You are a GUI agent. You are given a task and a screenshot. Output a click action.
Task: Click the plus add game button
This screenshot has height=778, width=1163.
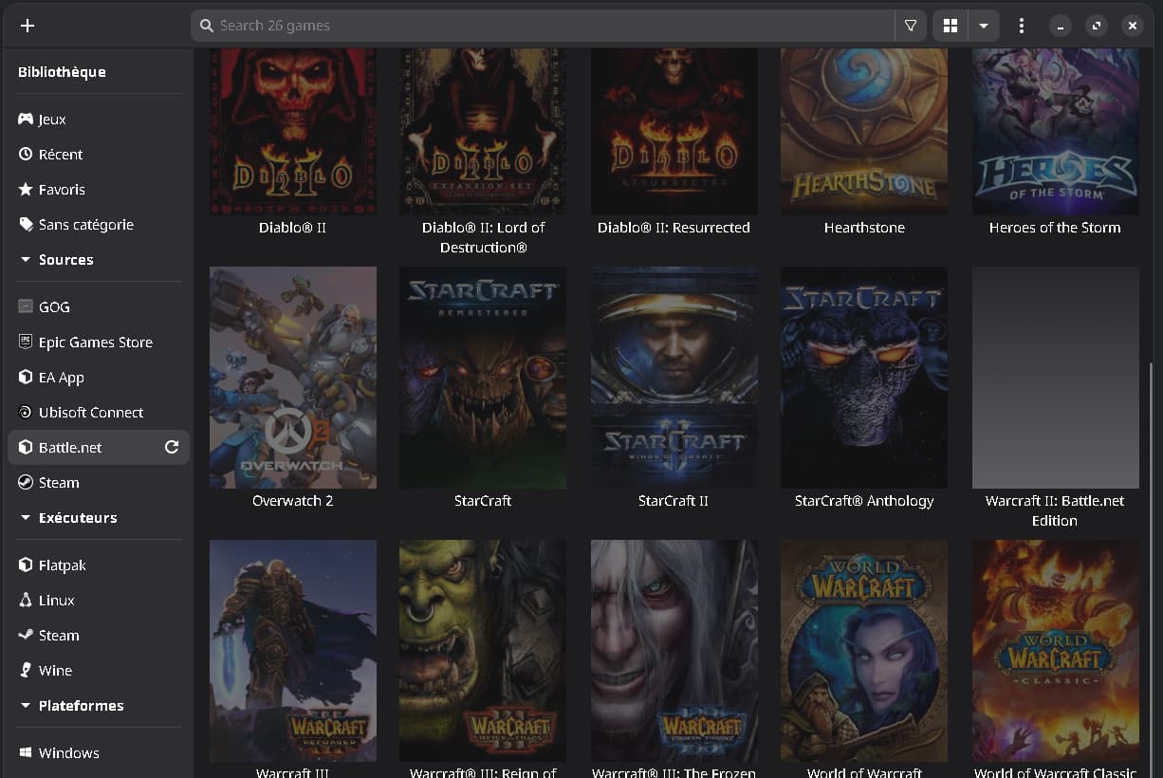click(x=28, y=26)
